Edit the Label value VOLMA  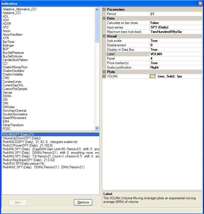tap(176, 54)
